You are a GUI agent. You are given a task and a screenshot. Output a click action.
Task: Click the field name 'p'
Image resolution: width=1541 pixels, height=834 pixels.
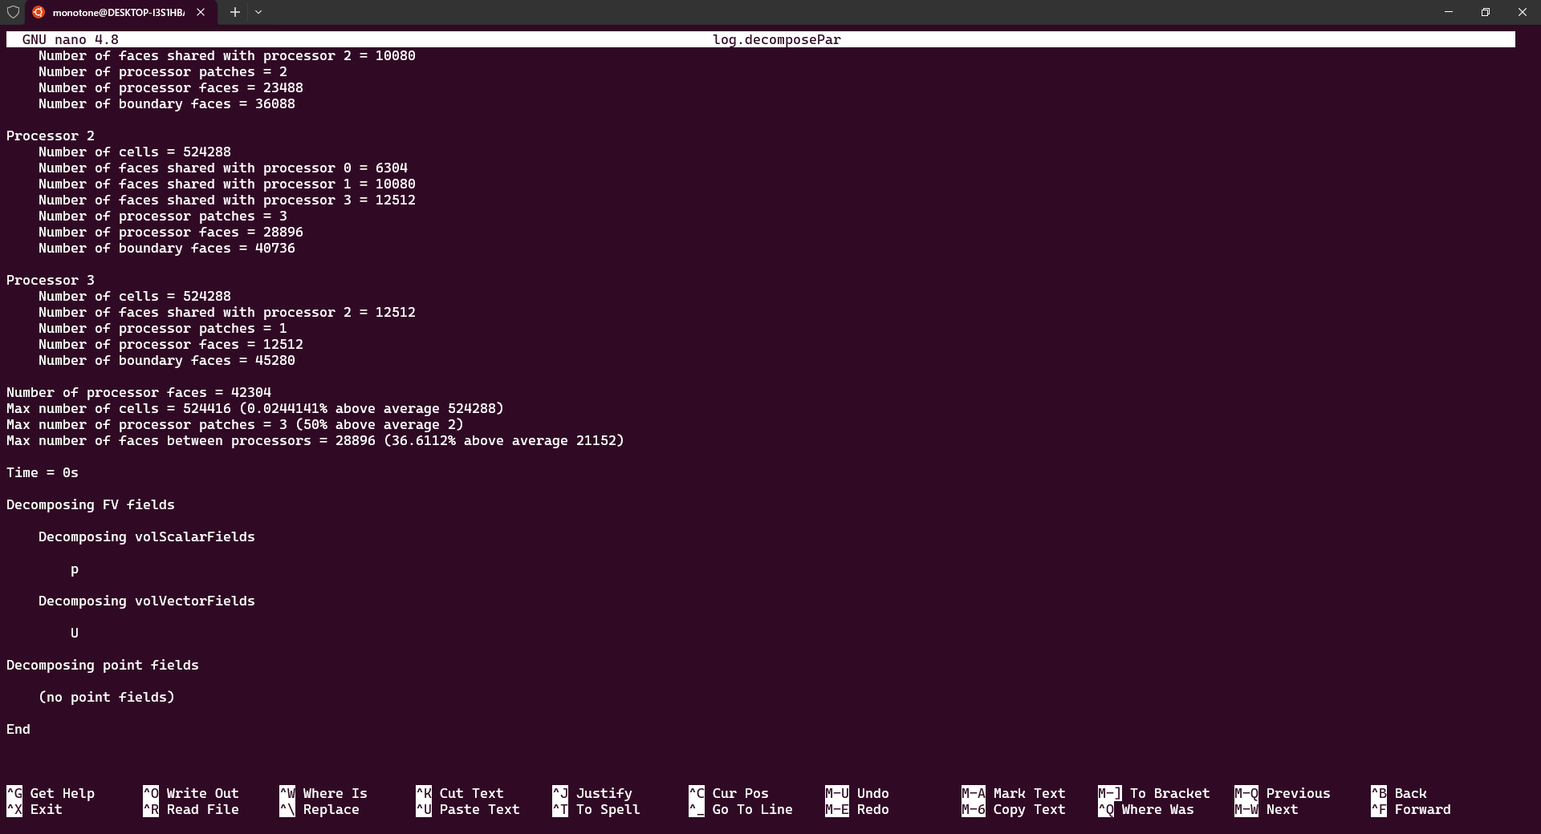click(75, 569)
